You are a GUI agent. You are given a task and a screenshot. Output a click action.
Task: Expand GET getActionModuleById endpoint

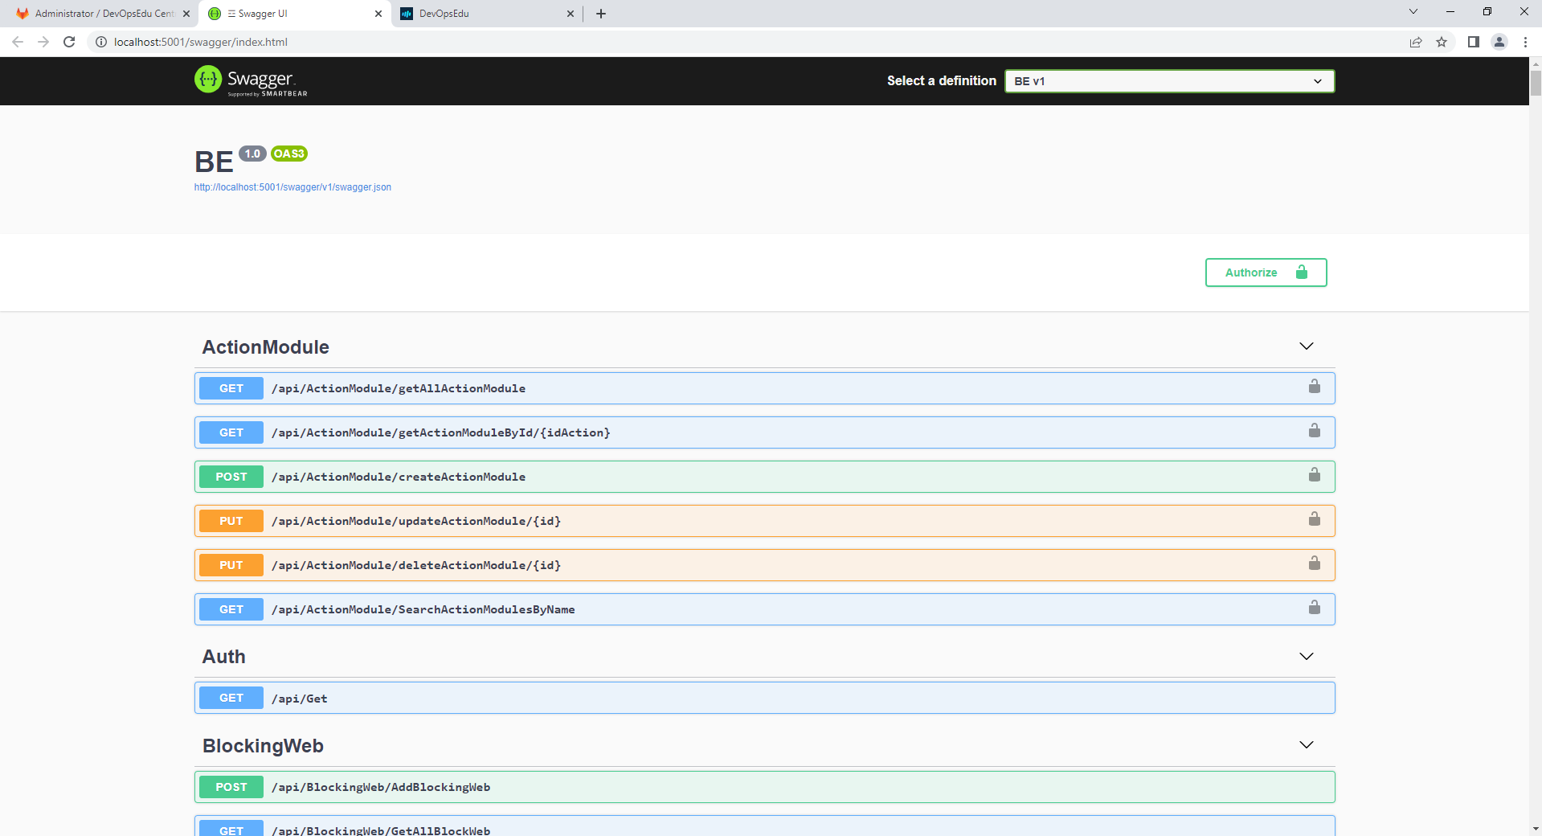pyautogui.click(x=764, y=432)
